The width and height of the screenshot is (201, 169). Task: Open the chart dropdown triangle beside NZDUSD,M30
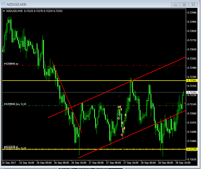point(4,11)
